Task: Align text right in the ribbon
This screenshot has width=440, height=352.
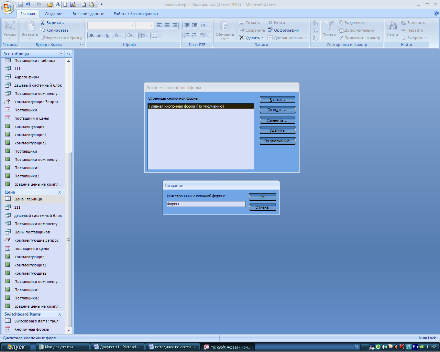Action: [x=175, y=25]
